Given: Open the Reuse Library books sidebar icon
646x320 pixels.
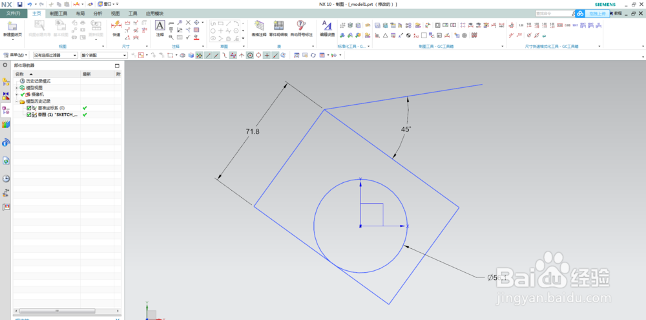Looking at the screenshot, I should [x=6, y=124].
